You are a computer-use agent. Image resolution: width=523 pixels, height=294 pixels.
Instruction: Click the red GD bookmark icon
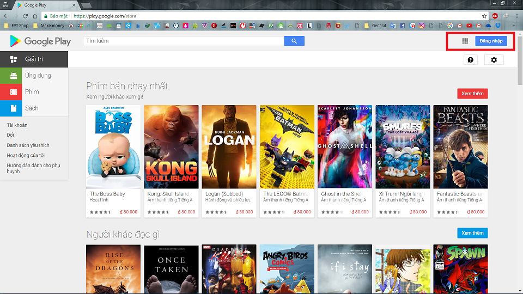(x=300, y=26)
